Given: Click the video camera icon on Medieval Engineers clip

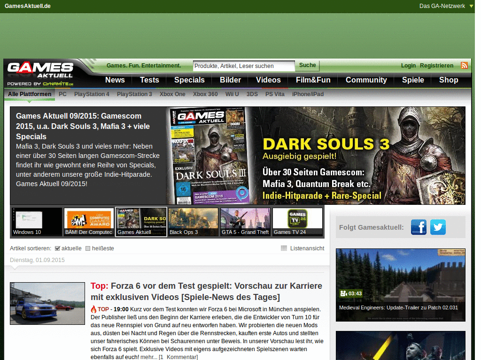Looking at the screenshot, I should click(343, 293).
